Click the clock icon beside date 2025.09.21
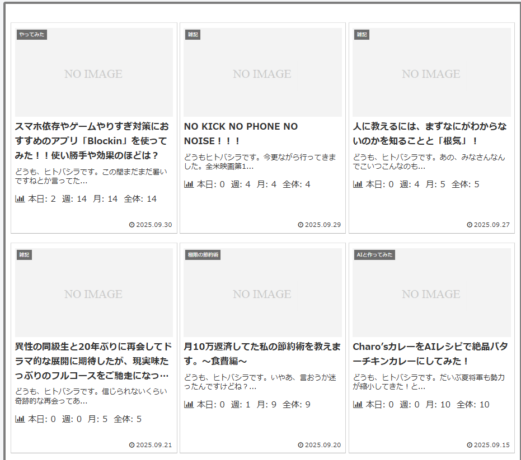This screenshot has width=521, height=460. click(132, 445)
